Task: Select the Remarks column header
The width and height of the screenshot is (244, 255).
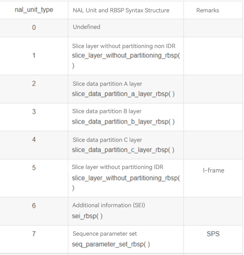Action: (x=207, y=10)
